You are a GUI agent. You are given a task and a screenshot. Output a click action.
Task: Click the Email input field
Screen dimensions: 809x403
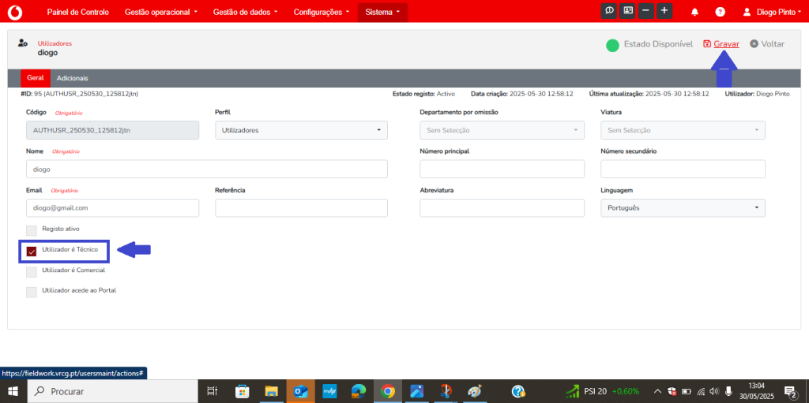(112, 207)
